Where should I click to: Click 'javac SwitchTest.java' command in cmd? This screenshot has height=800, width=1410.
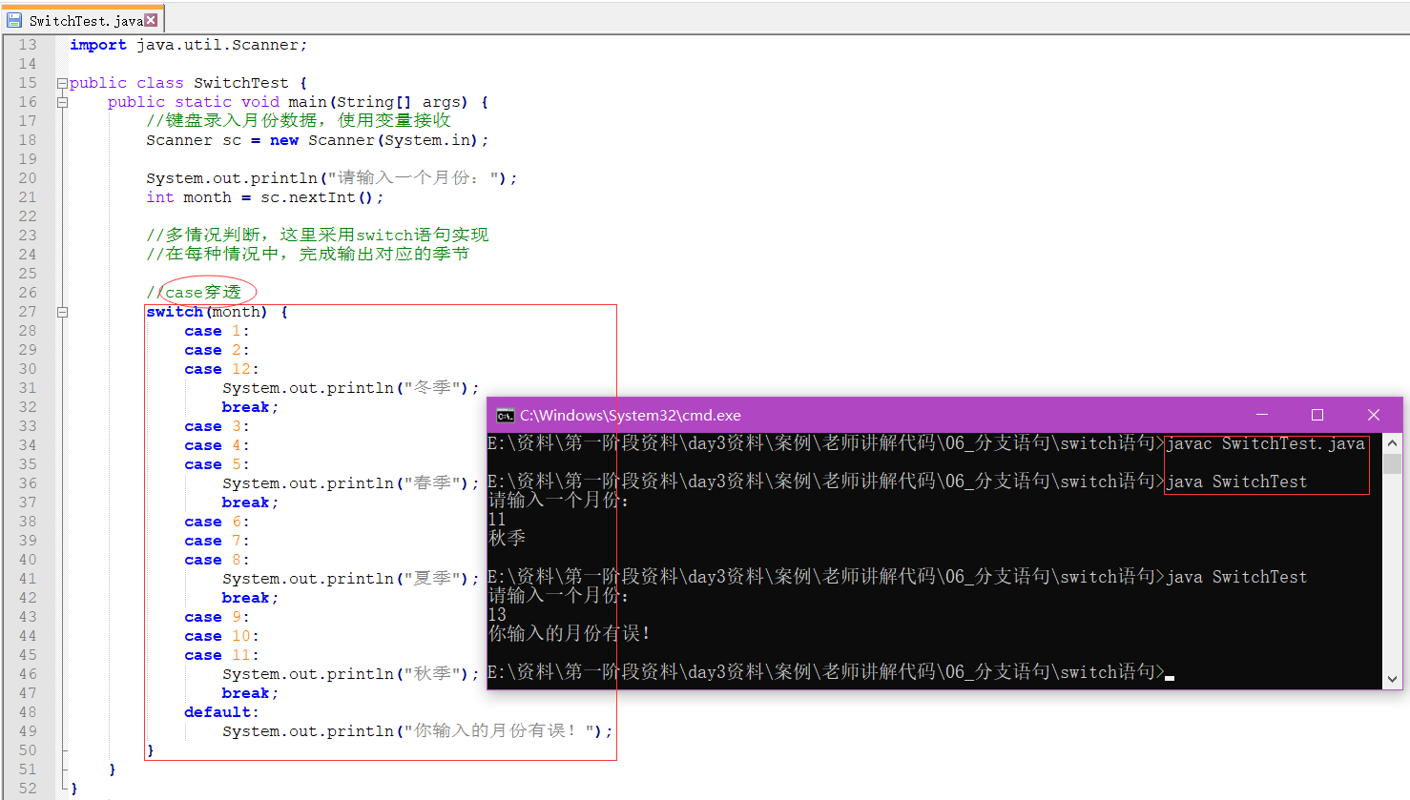tap(1266, 443)
